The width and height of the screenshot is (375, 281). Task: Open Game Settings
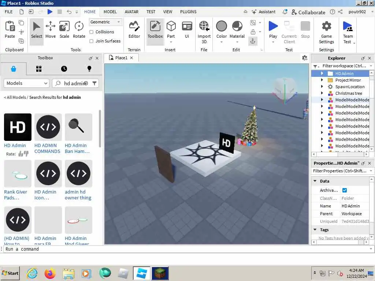(326, 32)
